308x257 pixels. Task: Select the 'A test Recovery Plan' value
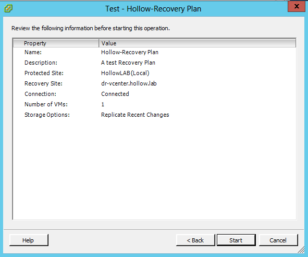[x=128, y=63]
